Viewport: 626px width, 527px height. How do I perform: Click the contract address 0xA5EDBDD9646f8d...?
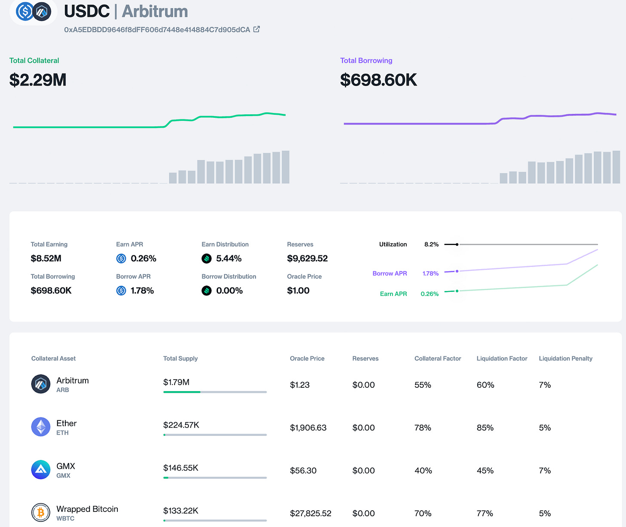pos(157,30)
